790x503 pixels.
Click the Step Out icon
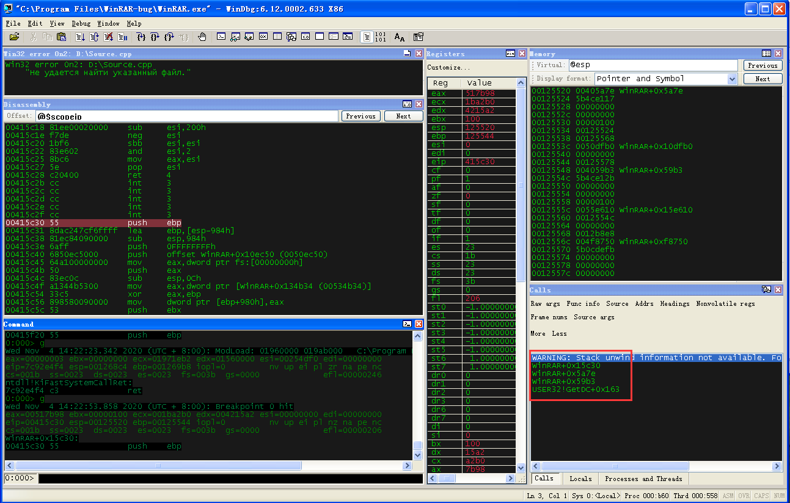tap(169, 37)
